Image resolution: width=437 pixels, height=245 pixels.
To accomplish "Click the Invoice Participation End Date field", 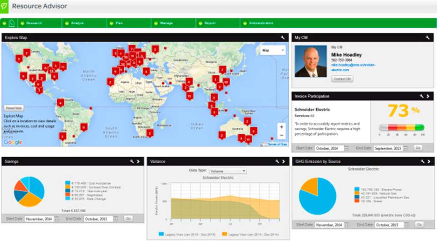I will coord(388,148).
